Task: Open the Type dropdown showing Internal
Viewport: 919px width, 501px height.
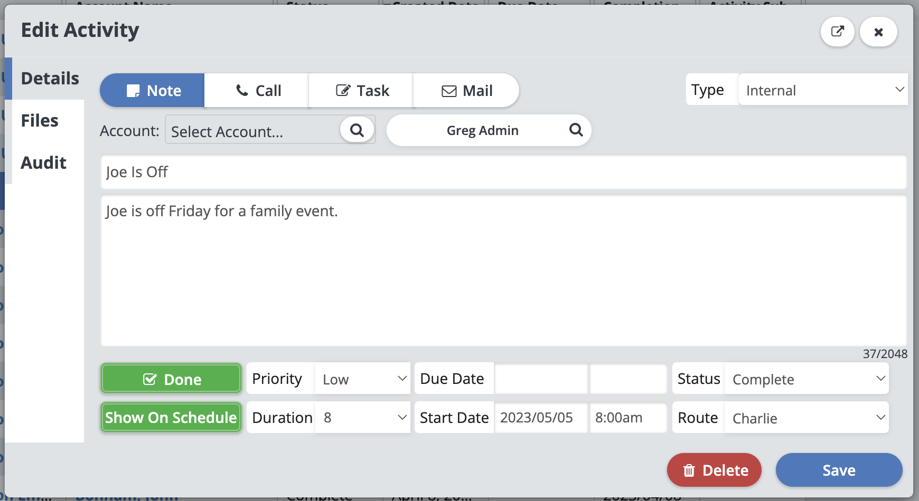Action: [x=823, y=90]
